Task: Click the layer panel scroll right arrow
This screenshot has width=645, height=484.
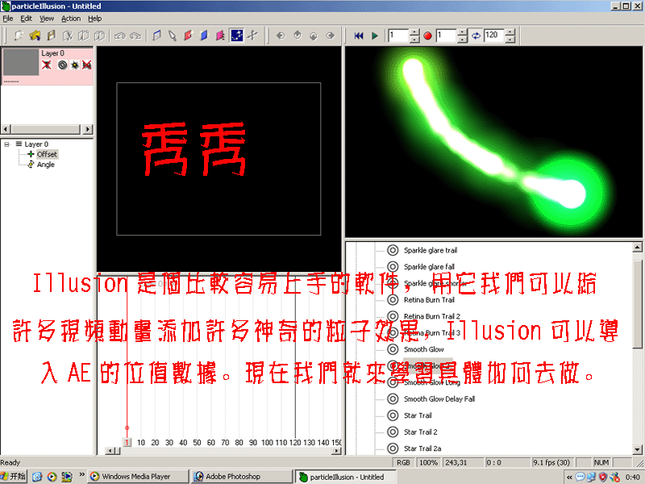Action: 88,129
